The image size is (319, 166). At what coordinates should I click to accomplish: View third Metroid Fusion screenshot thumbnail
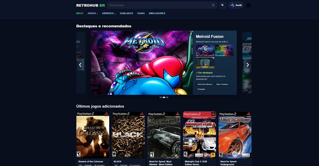pyautogui.click(x=205, y=63)
